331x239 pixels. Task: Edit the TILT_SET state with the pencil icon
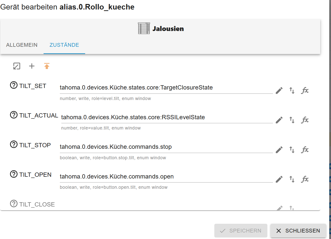click(x=279, y=90)
